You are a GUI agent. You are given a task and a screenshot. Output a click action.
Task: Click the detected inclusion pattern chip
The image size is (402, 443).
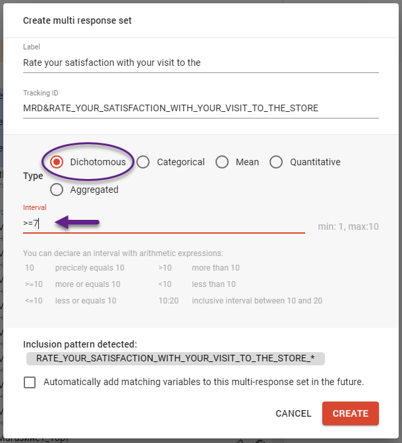[175, 359]
